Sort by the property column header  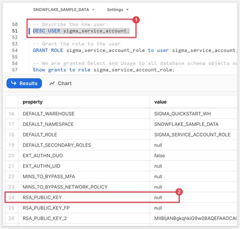pos(32,102)
